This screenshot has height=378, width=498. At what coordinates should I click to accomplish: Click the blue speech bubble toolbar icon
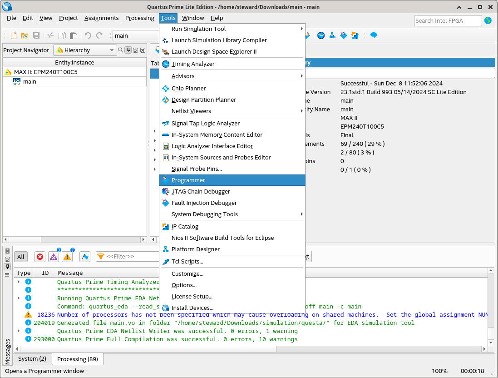point(374,35)
